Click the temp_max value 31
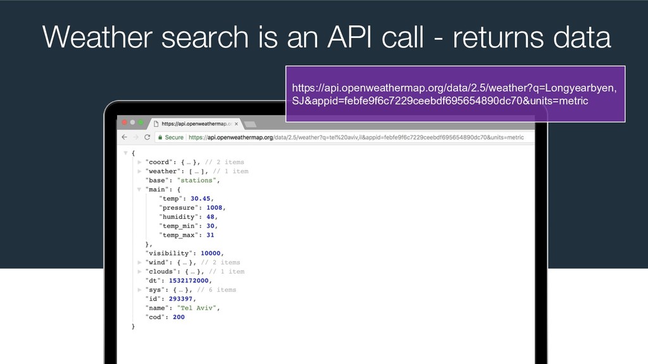Image resolution: width=648 pixels, height=364 pixels. point(210,235)
